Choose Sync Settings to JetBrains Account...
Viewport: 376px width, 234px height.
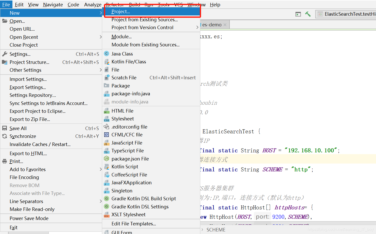51,103
